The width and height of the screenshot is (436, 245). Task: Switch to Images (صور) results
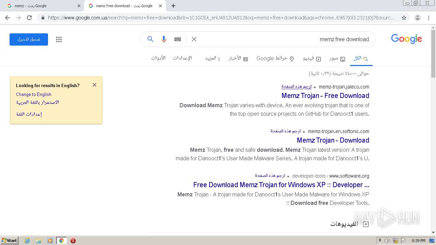point(337,59)
